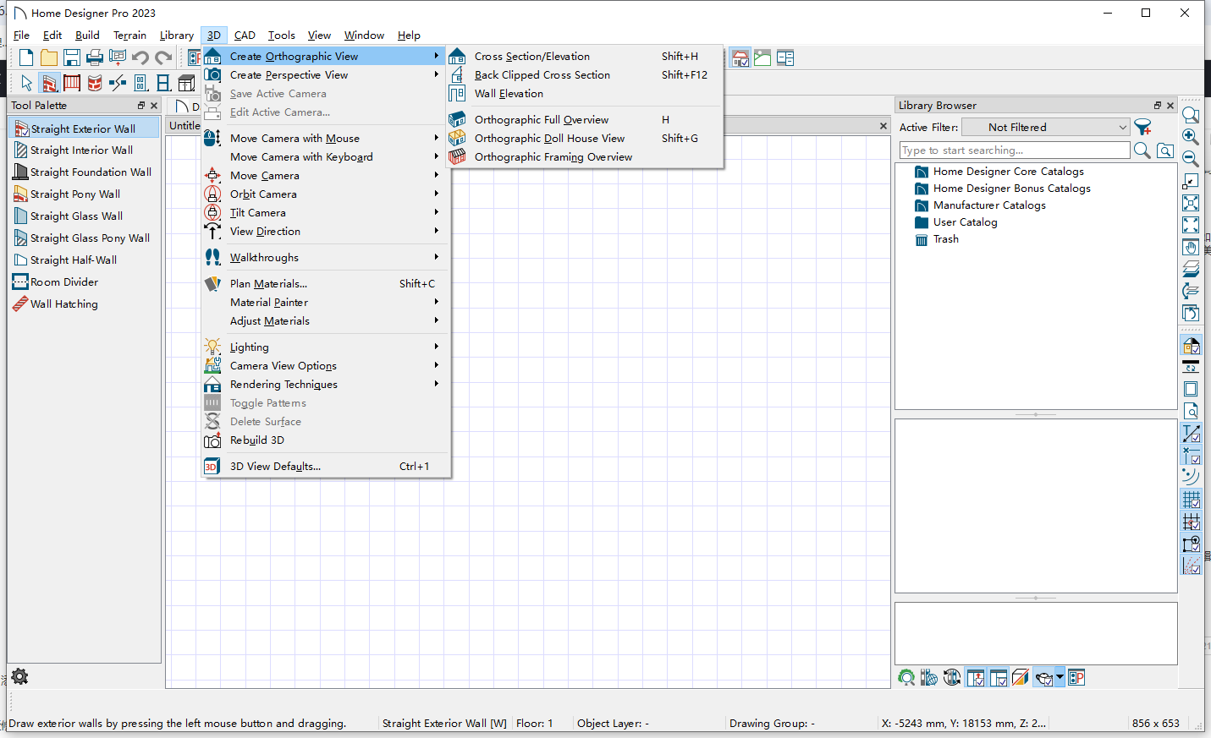Click the Save Plan floppy disk icon
This screenshot has height=738, width=1211.
point(72,57)
